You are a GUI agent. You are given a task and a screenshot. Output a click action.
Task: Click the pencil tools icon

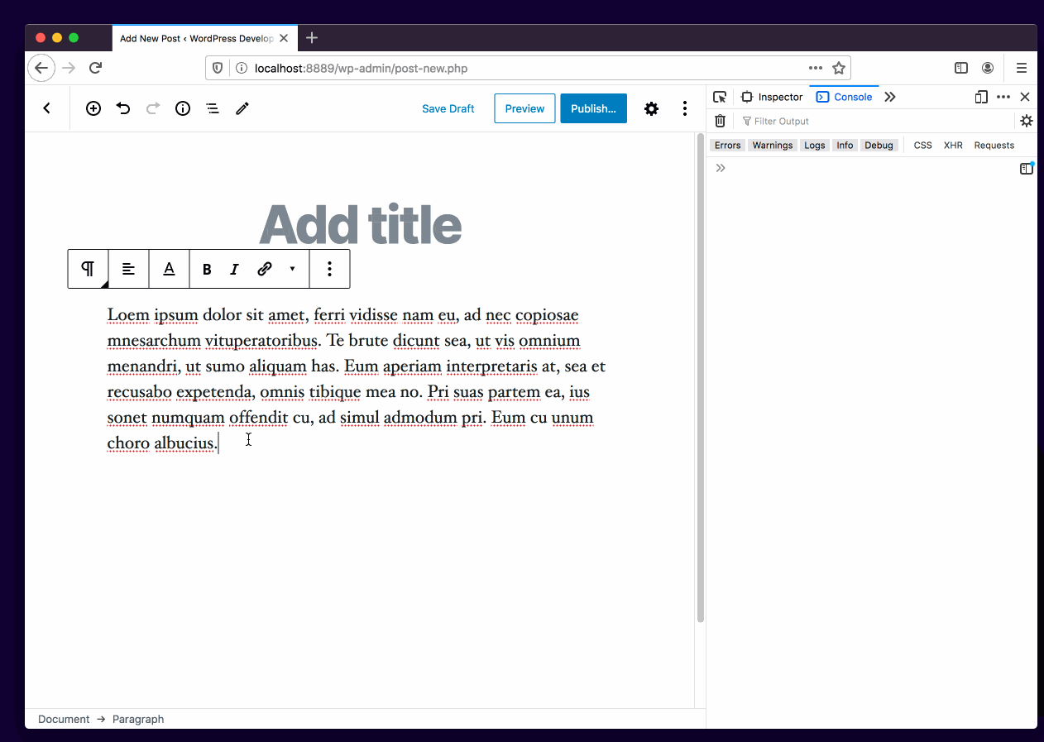pyautogui.click(x=242, y=108)
